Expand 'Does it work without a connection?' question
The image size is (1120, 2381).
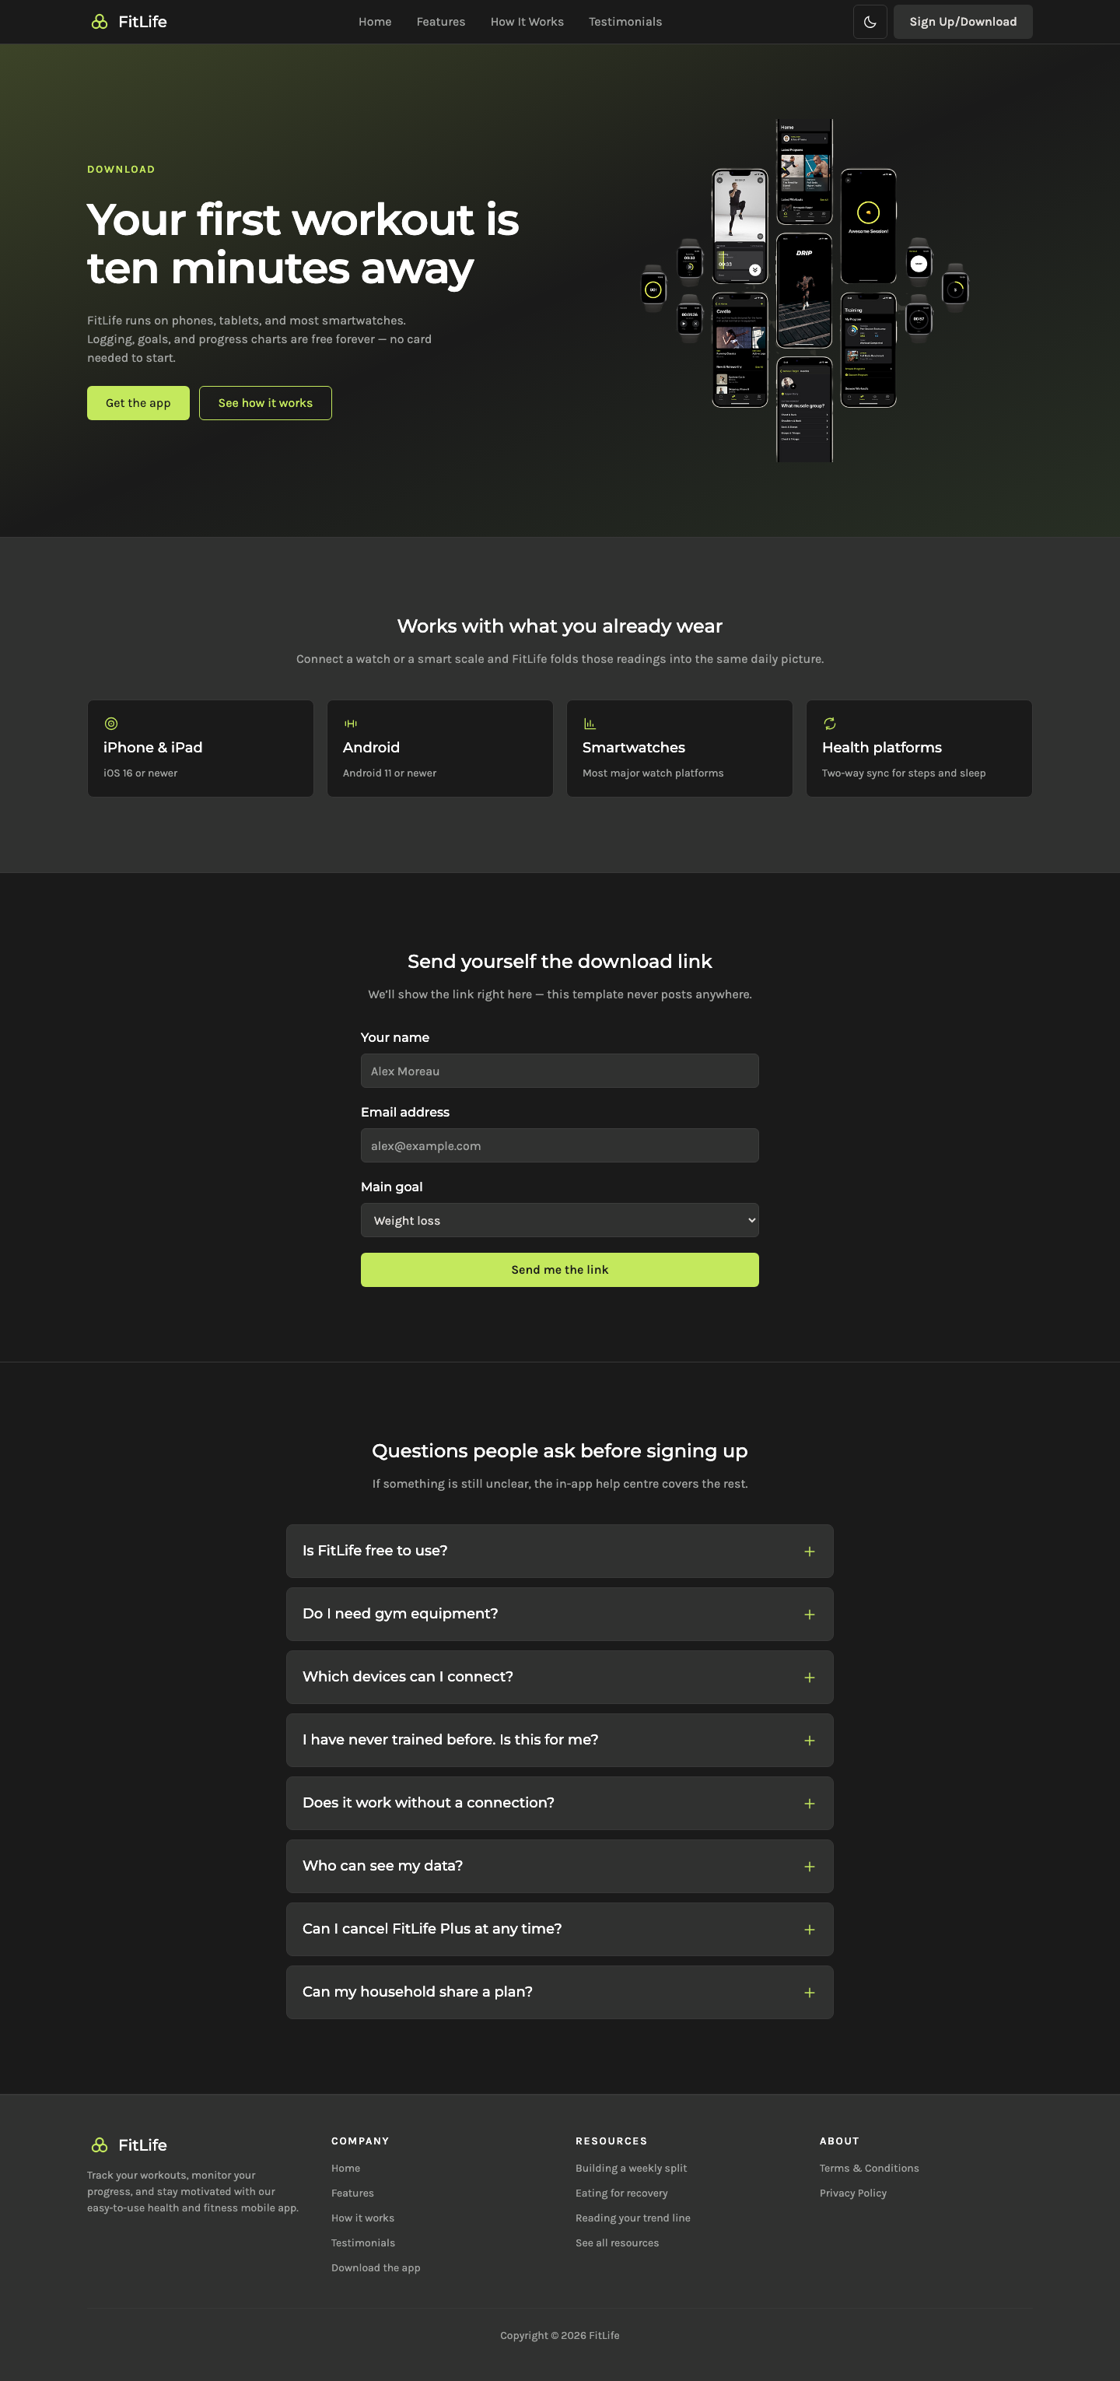[559, 1804]
